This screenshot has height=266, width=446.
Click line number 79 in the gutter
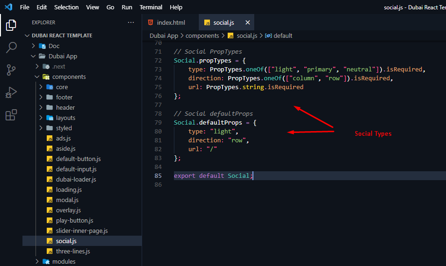[x=158, y=122]
